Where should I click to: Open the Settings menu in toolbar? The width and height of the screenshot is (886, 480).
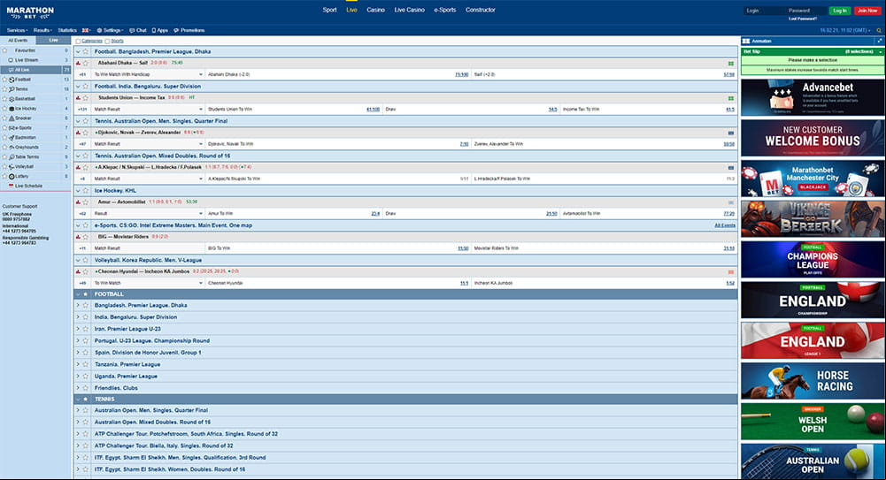(110, 30)
